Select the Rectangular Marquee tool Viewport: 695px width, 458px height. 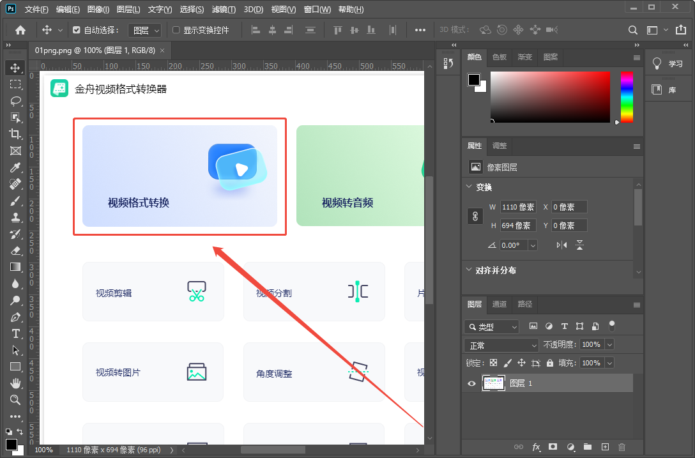click(15, 84)
